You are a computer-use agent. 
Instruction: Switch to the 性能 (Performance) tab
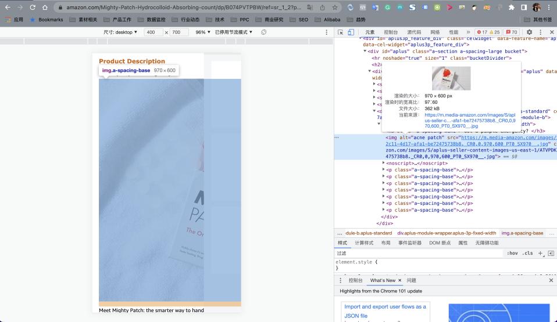click(x=454, y=32)
